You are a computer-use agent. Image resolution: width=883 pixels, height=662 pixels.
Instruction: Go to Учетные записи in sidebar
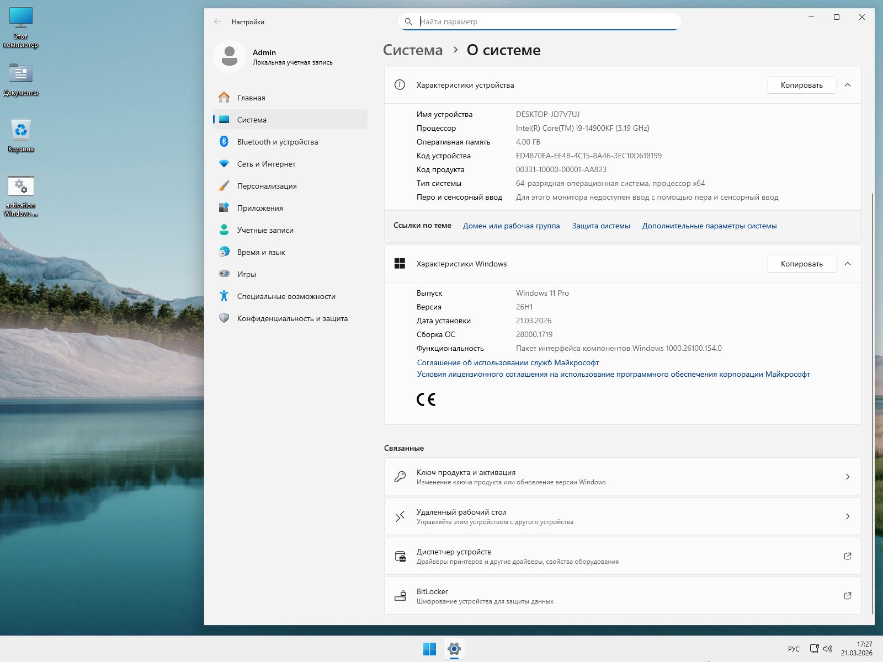tap(265, 230)
